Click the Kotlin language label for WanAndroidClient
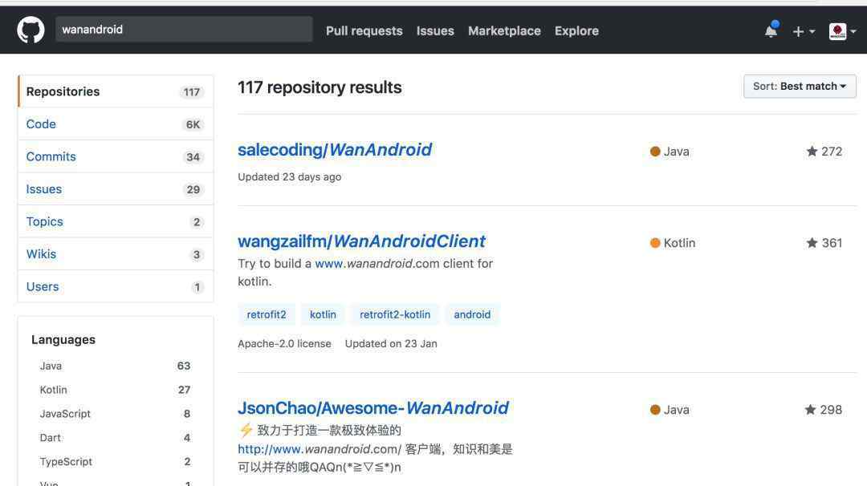Viewport: 867px width, 486px height. (673, 243)
